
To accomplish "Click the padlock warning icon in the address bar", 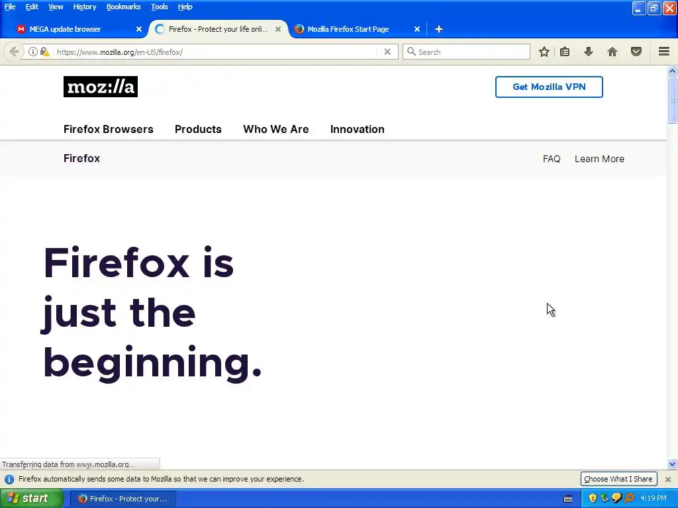I will click(44, 52).
